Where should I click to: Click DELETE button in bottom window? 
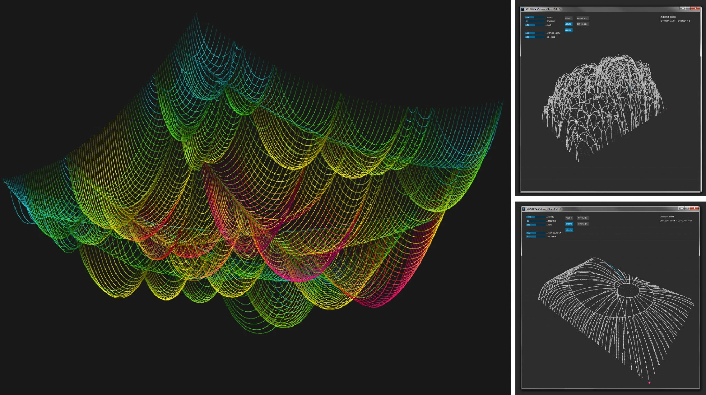(569, 230)
